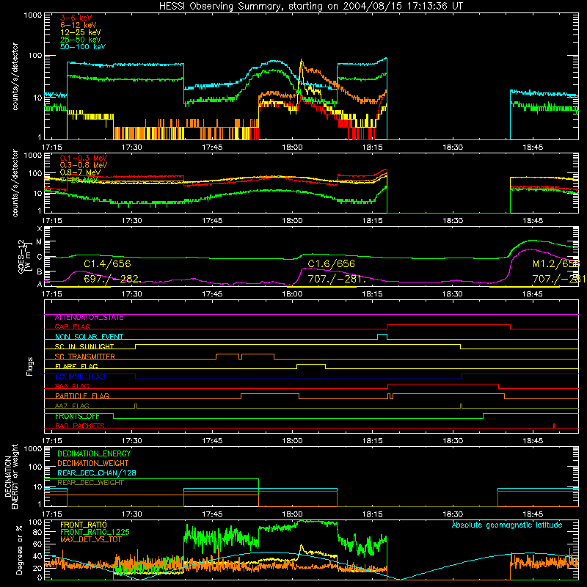The image size is (587, 587).
Task: Click the GAP_FLAG label
Action: [x=72, y=327]
